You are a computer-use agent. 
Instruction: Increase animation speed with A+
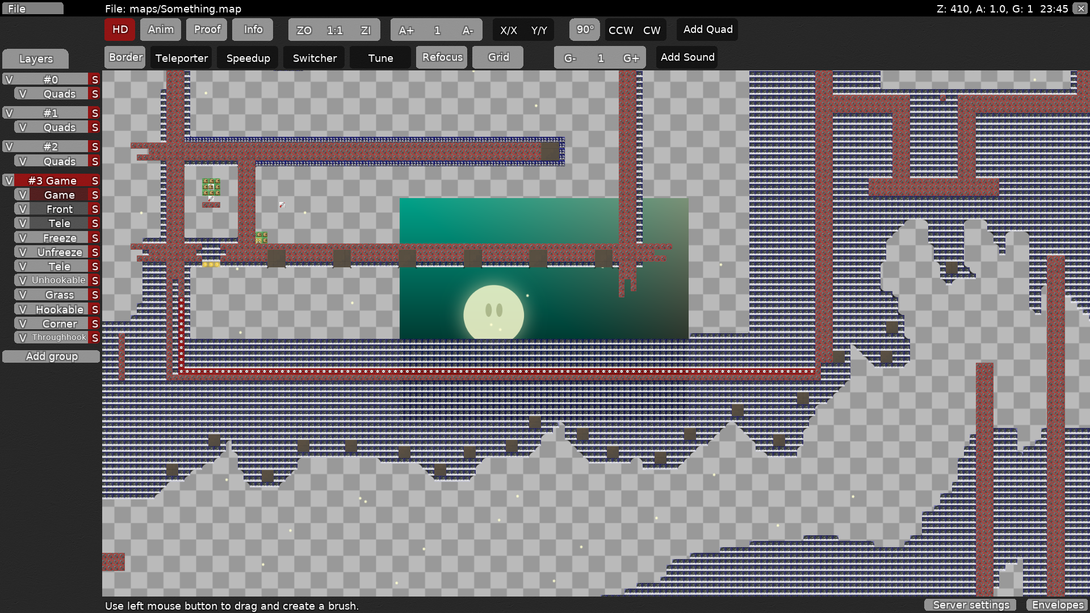pyautogui.click(x=406, y=30)
